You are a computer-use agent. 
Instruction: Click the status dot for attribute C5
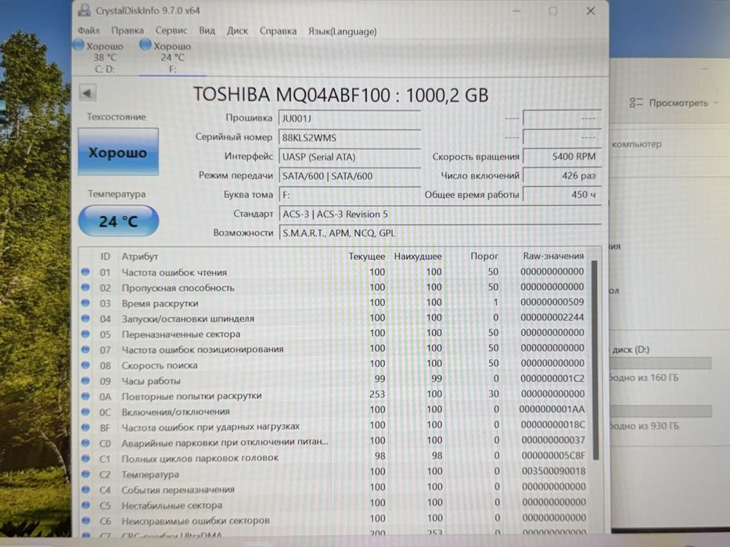point(85,505)
